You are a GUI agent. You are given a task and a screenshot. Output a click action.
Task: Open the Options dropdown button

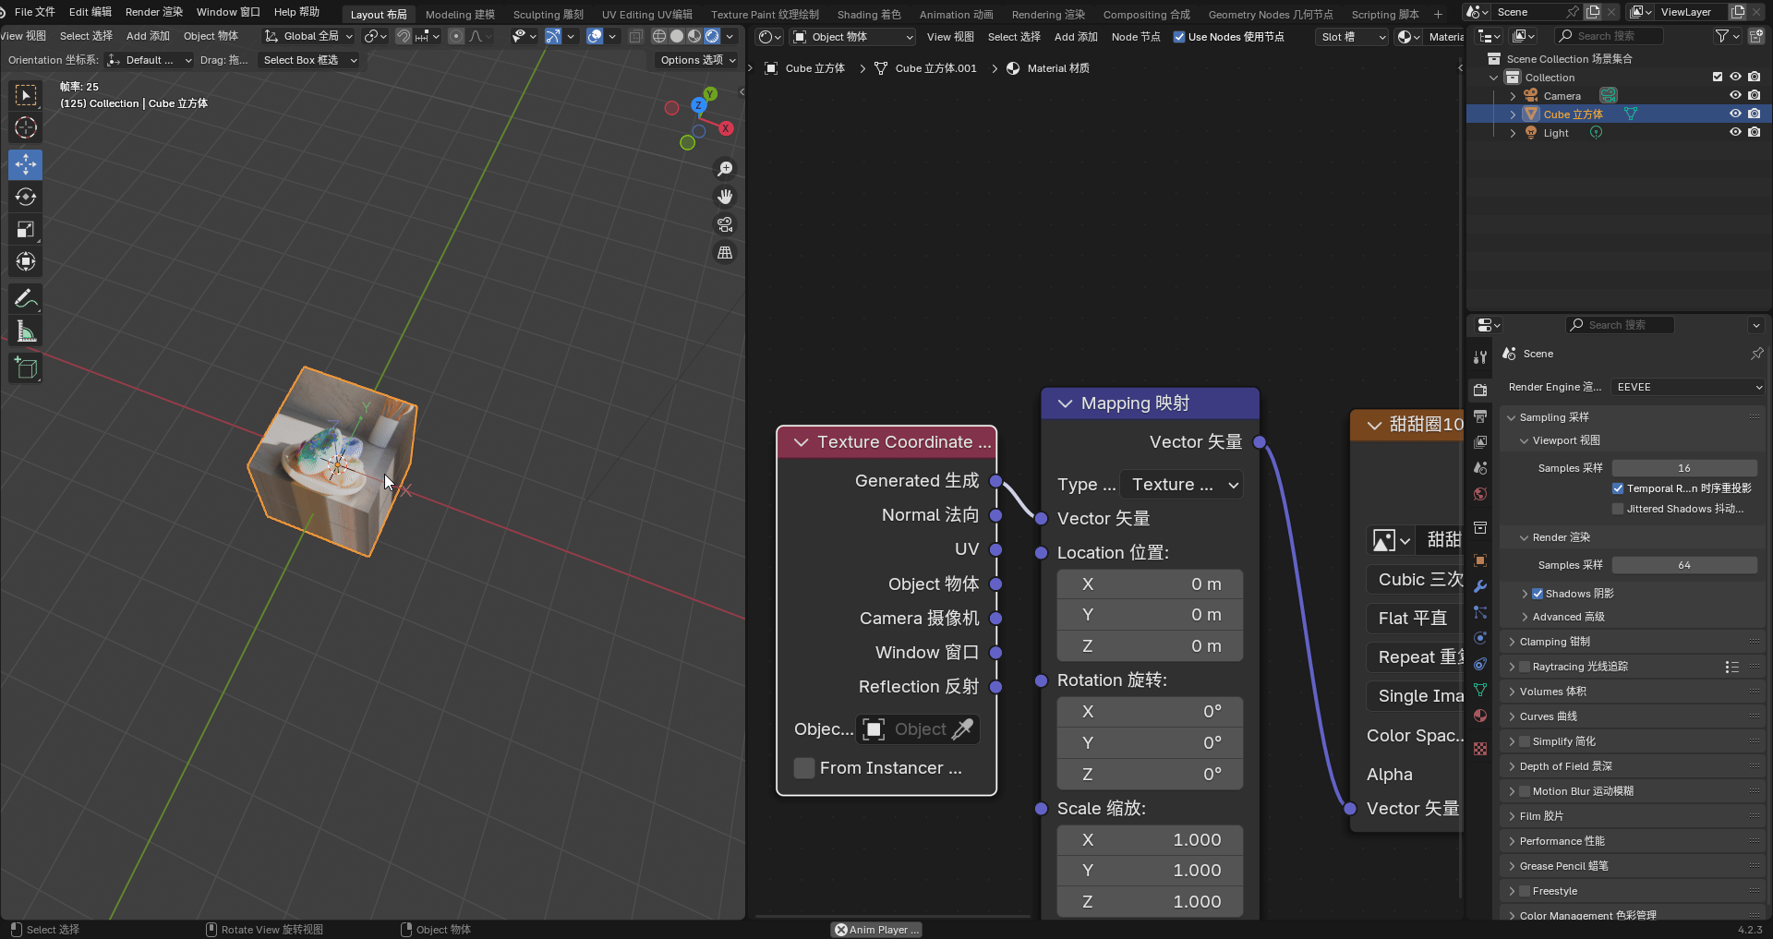(698, 60)
